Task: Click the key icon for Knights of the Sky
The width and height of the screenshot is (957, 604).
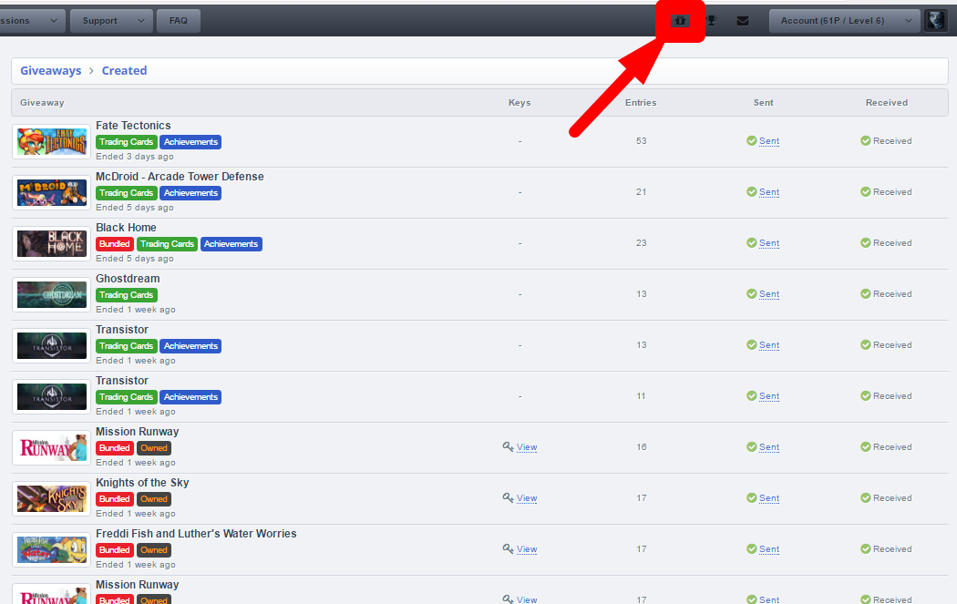Action: coord(508,497)
